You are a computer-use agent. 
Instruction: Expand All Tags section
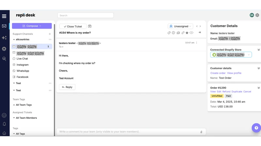click(14, 134)
